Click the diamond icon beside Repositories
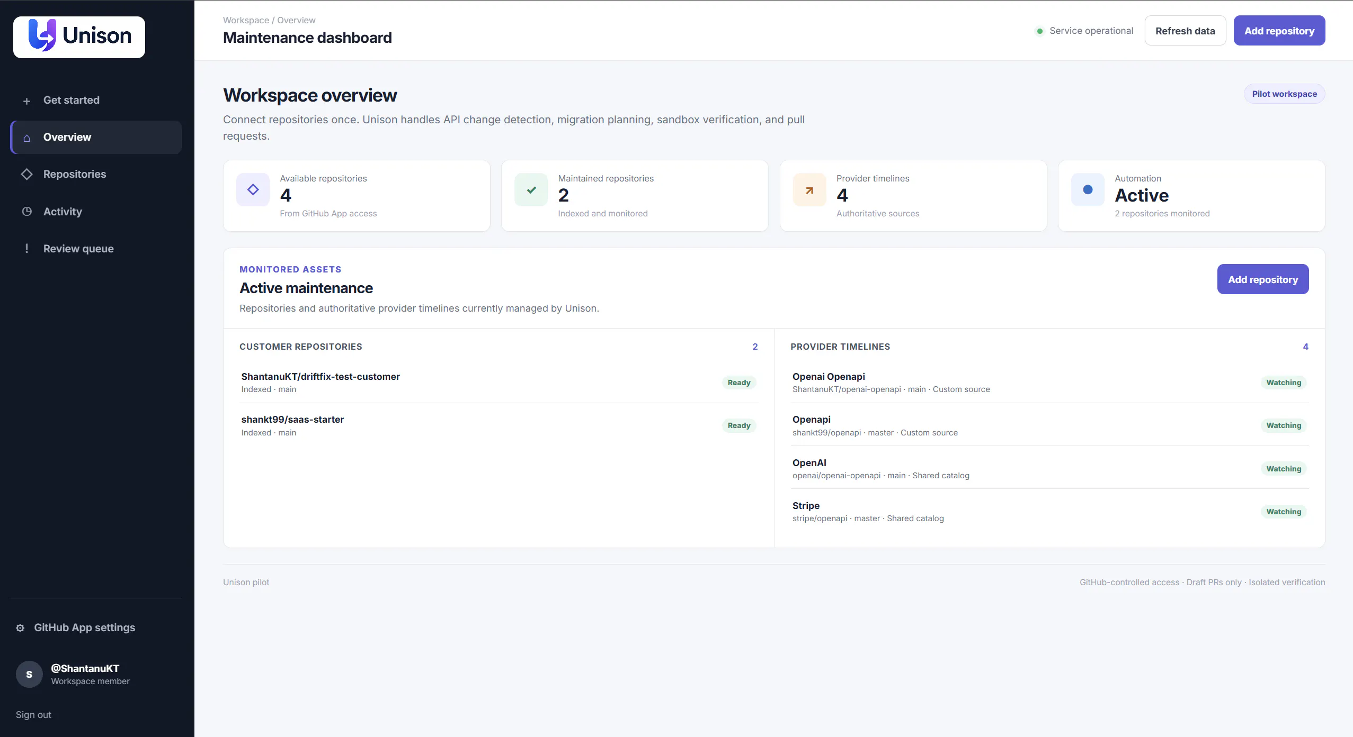The height and width of the screenshot is (737, 1353). 26,174
